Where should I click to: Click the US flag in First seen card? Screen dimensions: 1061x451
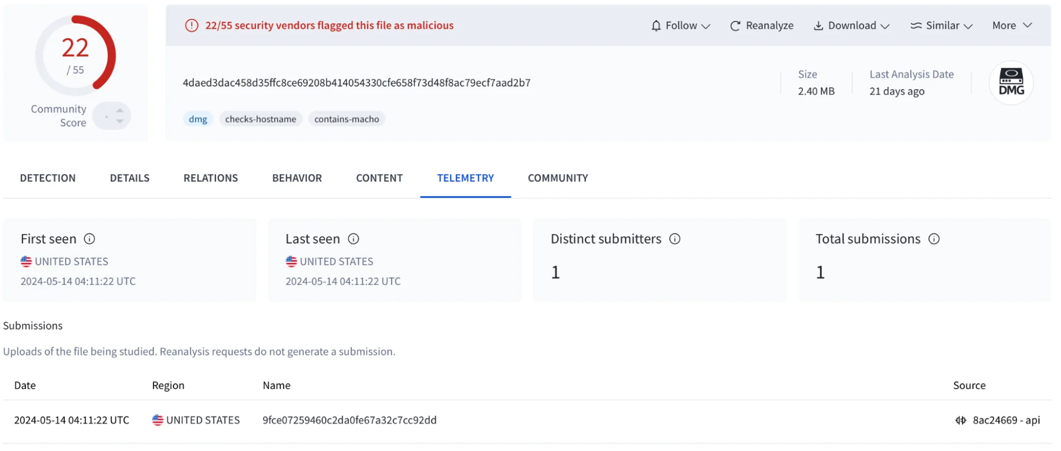click(26, 262)
